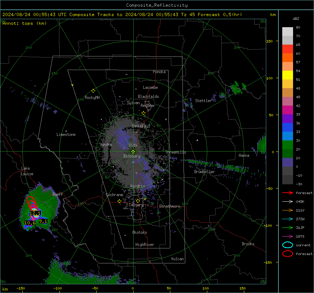The height and width of the screenshot is (293, 314).
Task: Click the 'current' legend text
Action: [303, 245]
